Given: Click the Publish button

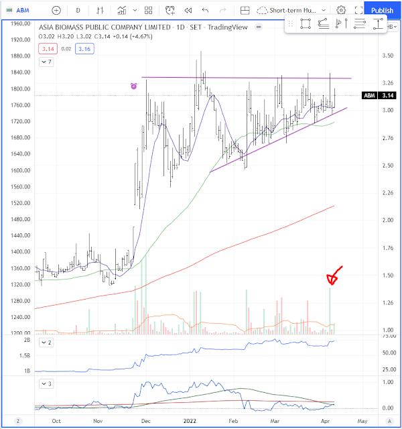Looking at the screenshot, I should pyautogui.click(x=382, y=11).
